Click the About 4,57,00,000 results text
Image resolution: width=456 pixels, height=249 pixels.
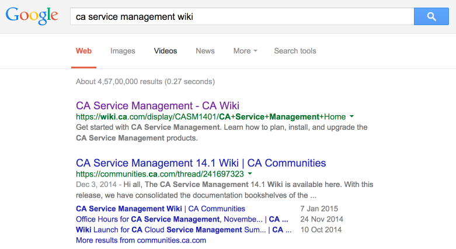[145, 82]
